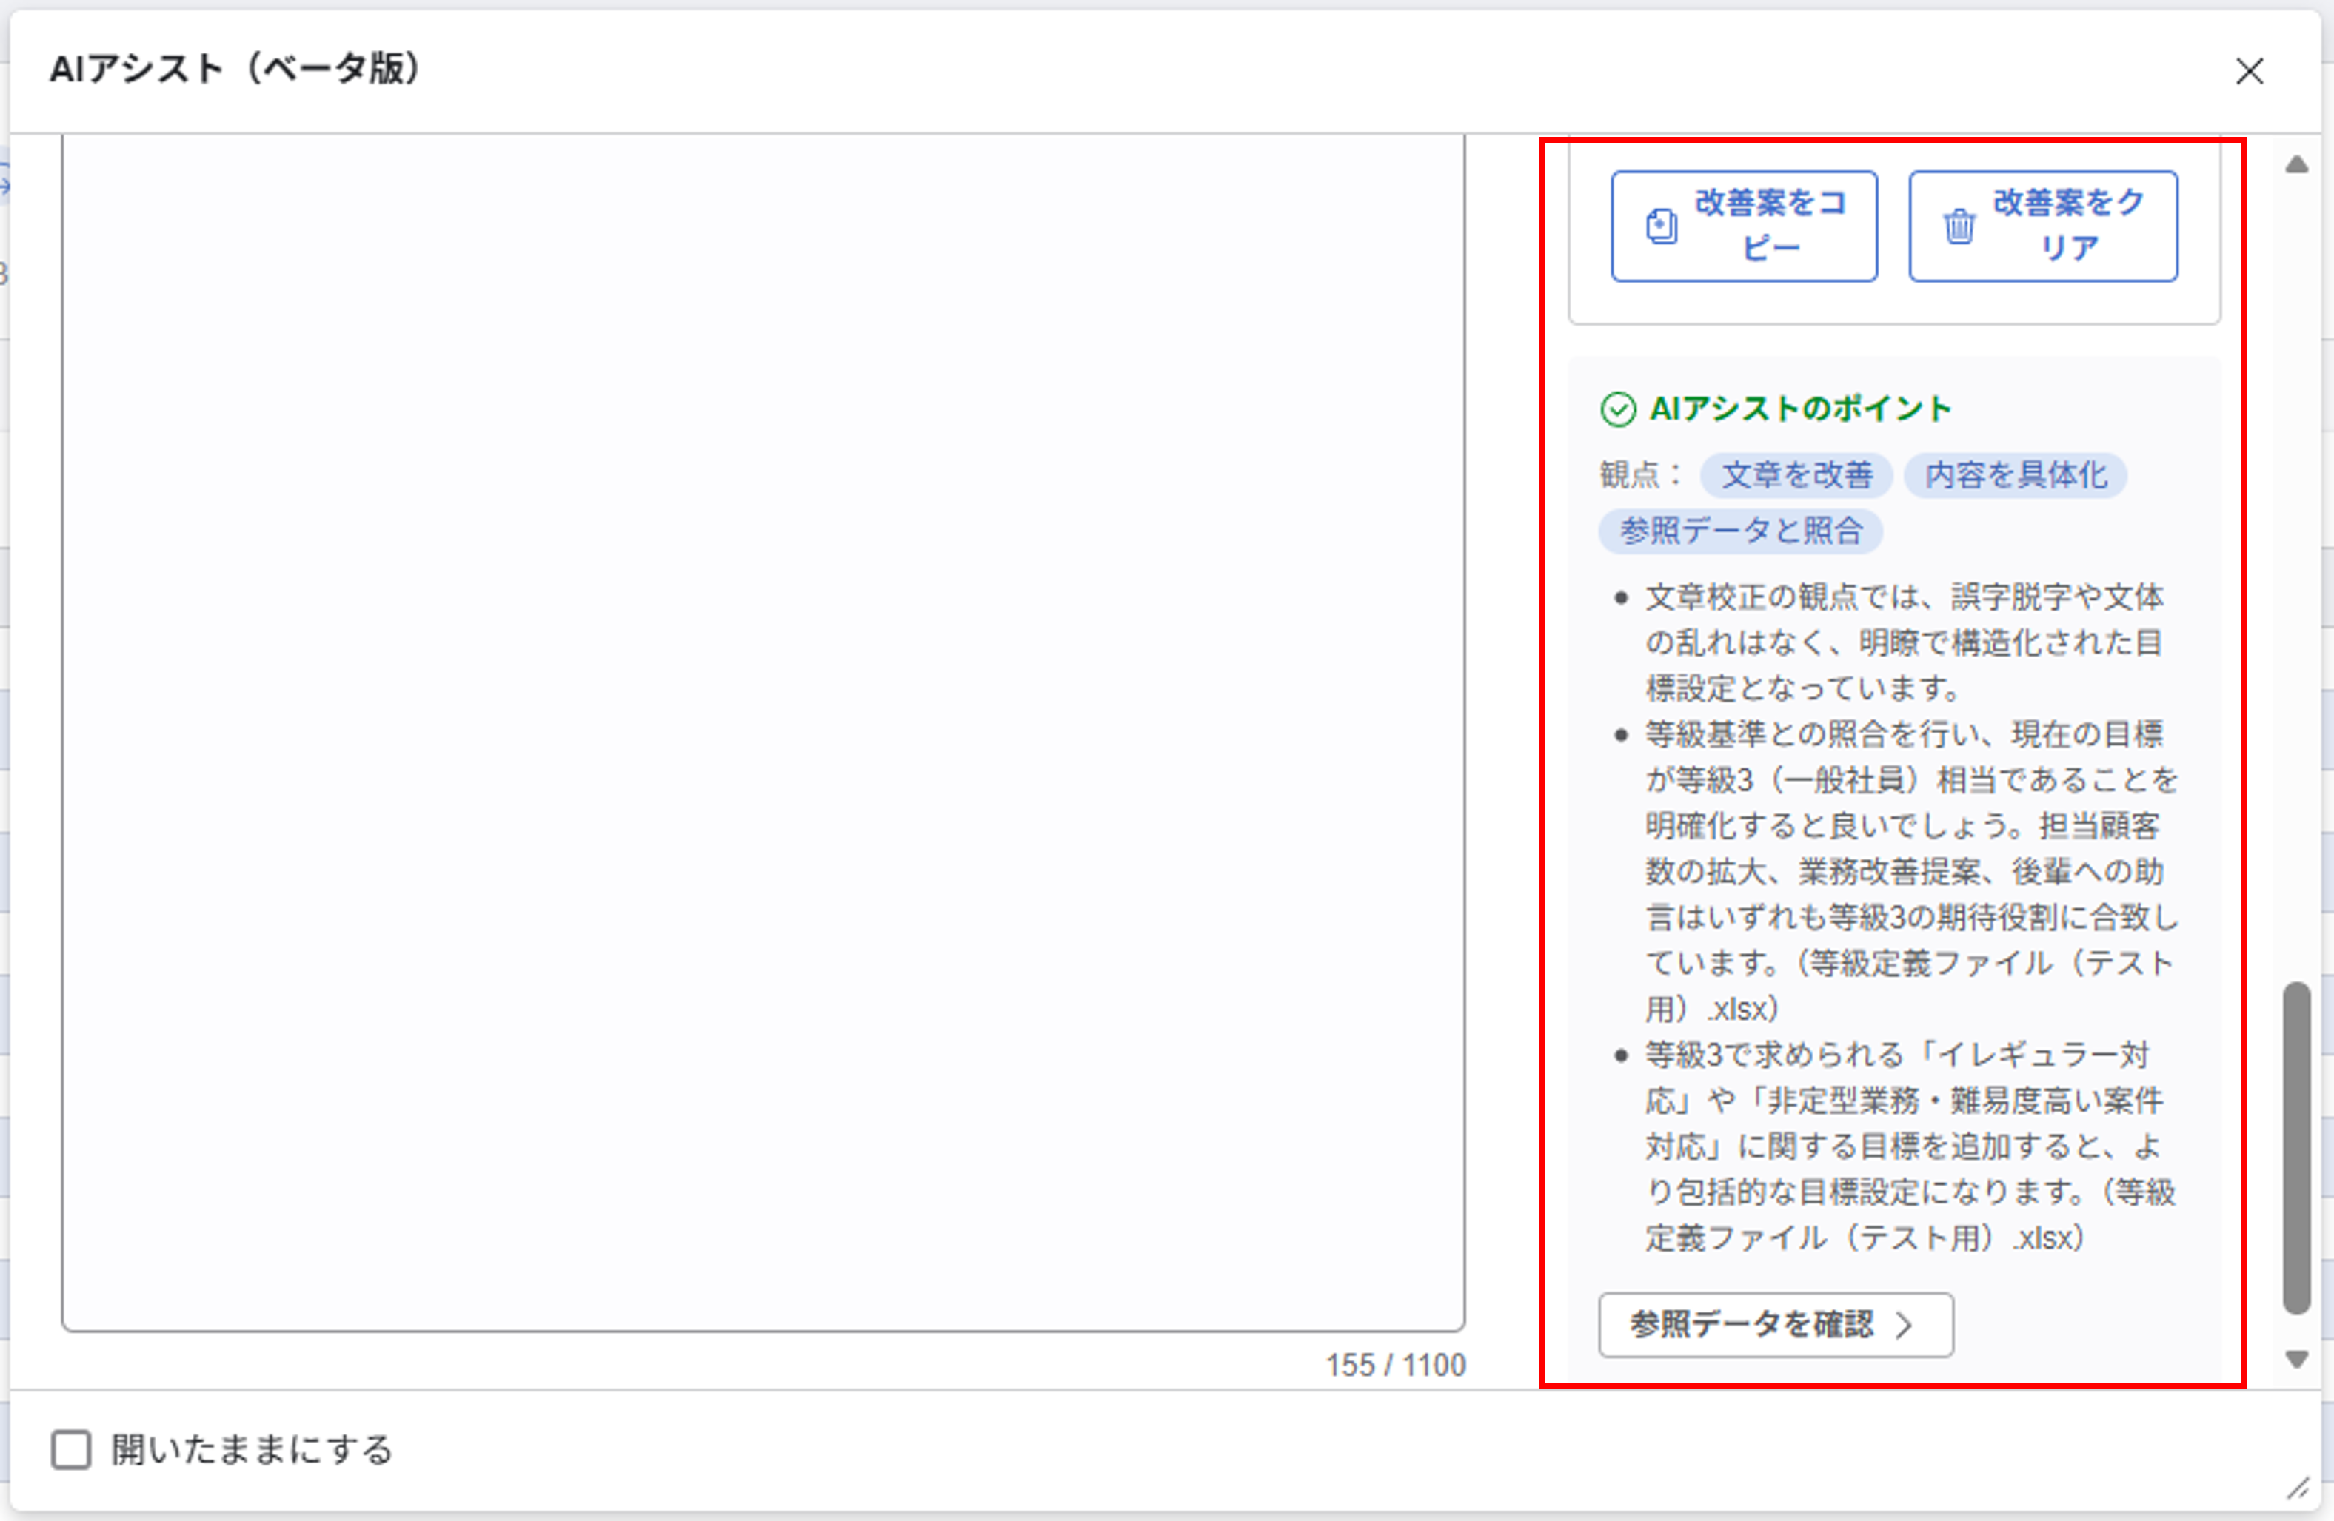
Task: Select the 内容を具体化 viewpoint tag
Action: pos(2016,475)
